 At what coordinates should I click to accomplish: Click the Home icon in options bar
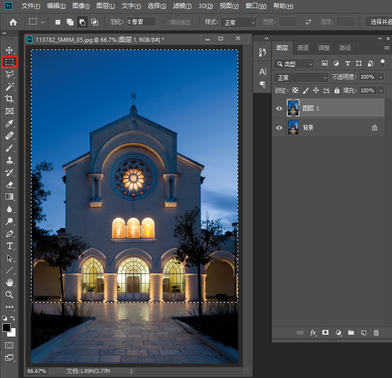[13, 22]
